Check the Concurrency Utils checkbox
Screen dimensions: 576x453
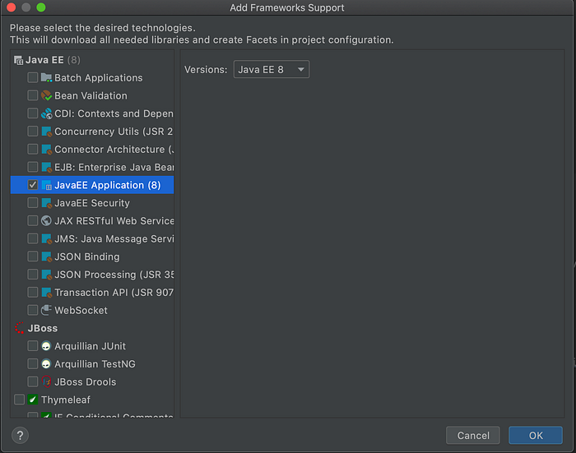(x=33, y=132)
